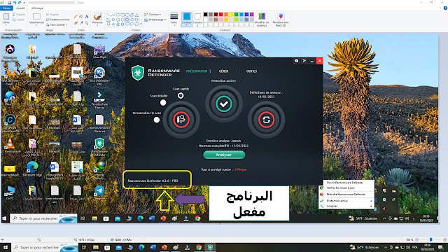Select the Magnifier tool
This screenshot has height=252, width=448.
pos(87,23)
